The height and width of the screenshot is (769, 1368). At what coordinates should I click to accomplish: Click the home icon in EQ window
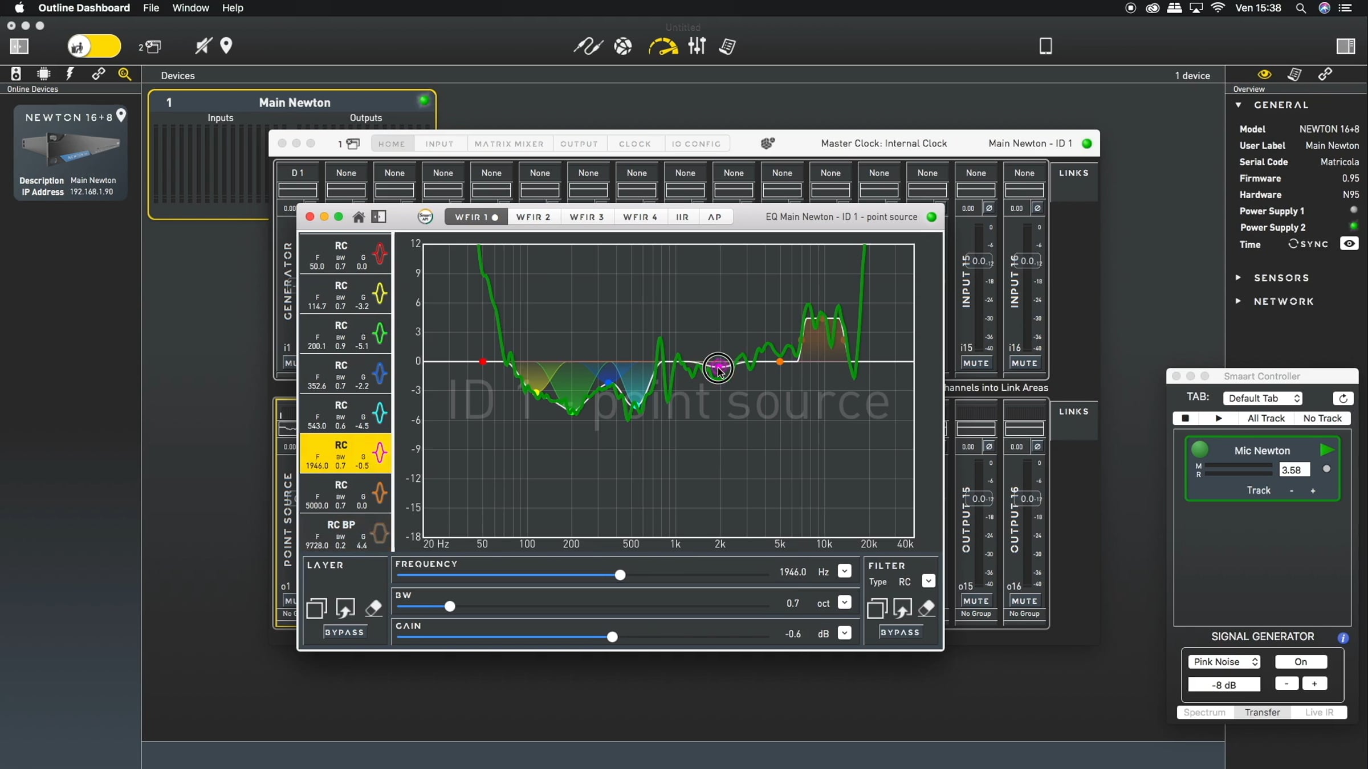[359, 217]
